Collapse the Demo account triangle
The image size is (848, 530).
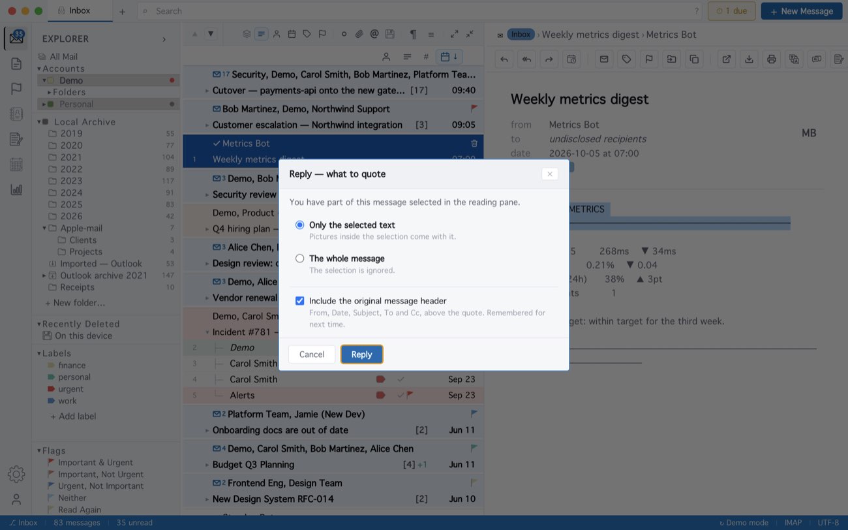tap(44, 80)
